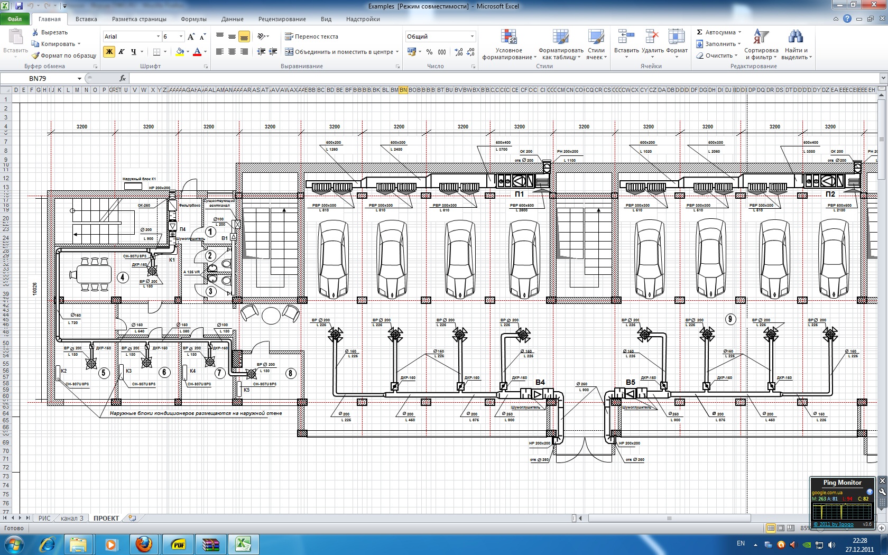Screen dimensions: 888x555
Task: Click the insert function fx icon
Action: click(123, 78)
